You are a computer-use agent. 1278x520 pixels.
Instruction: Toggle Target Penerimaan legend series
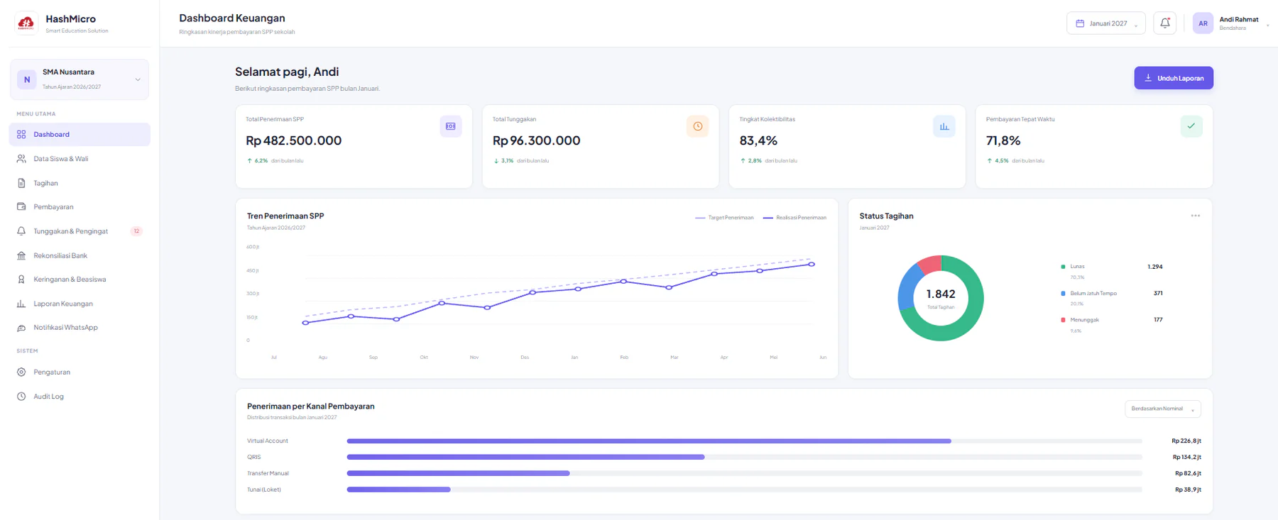click(x=724, y=218)
